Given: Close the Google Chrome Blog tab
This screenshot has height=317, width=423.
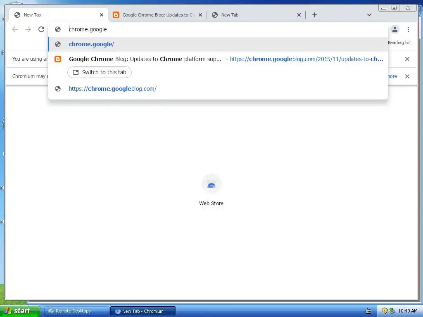Looking at the screenshot, I should pyautogui.click(x=200, y=15).
